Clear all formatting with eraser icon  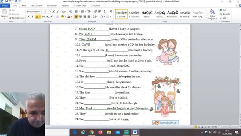click(70, 12)
